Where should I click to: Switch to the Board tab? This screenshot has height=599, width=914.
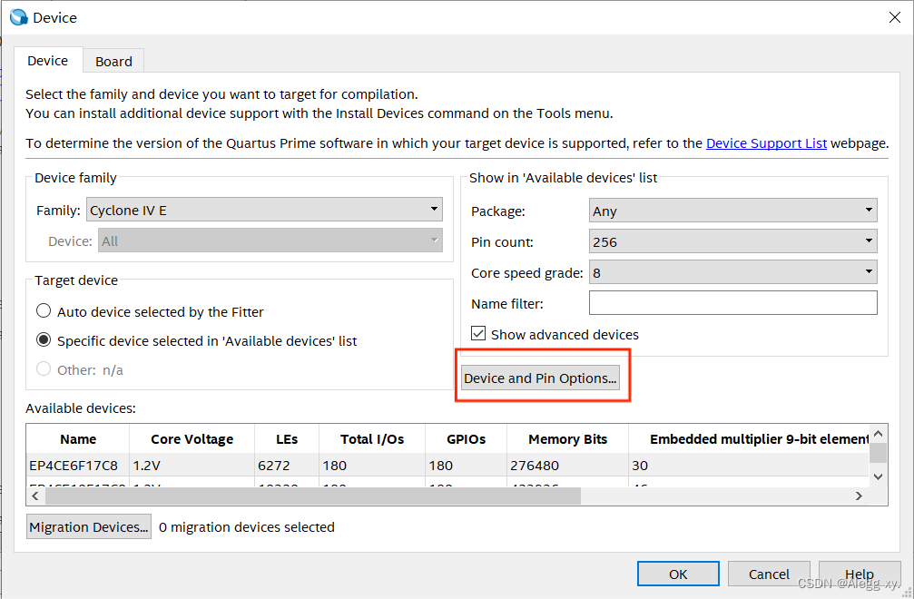[113, 61]
